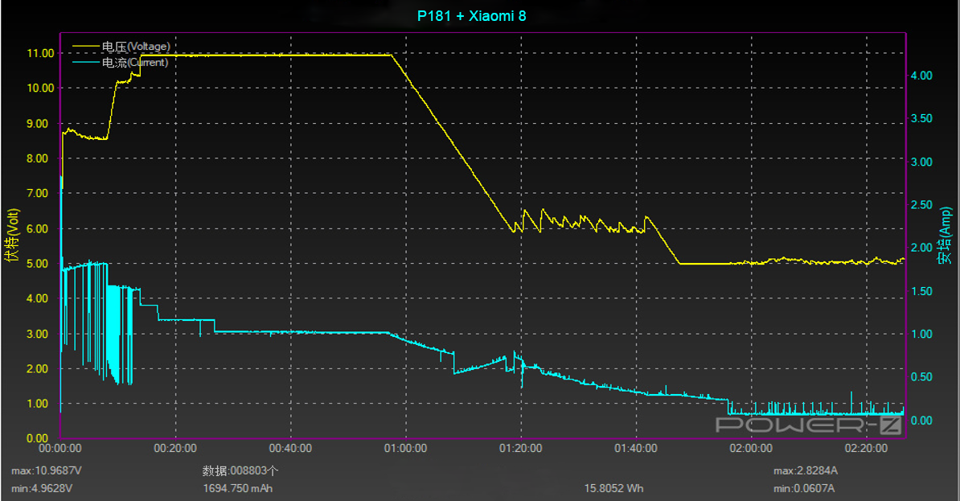960x501 pixels.
Task: Click the min:4.9628V voltage readout
Action: point(42,489)
